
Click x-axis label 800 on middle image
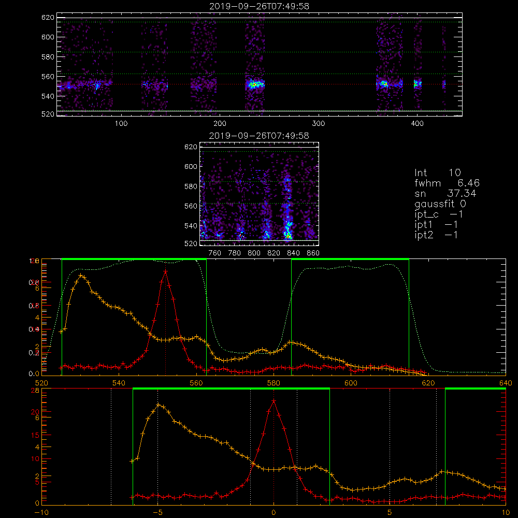point(254,253)
